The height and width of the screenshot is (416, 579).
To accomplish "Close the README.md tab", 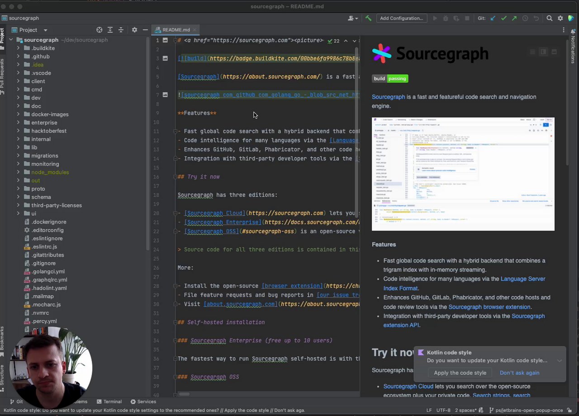I will pos(195,30).
